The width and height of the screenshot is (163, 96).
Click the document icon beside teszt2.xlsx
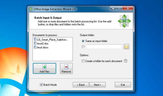pos(35,43)
